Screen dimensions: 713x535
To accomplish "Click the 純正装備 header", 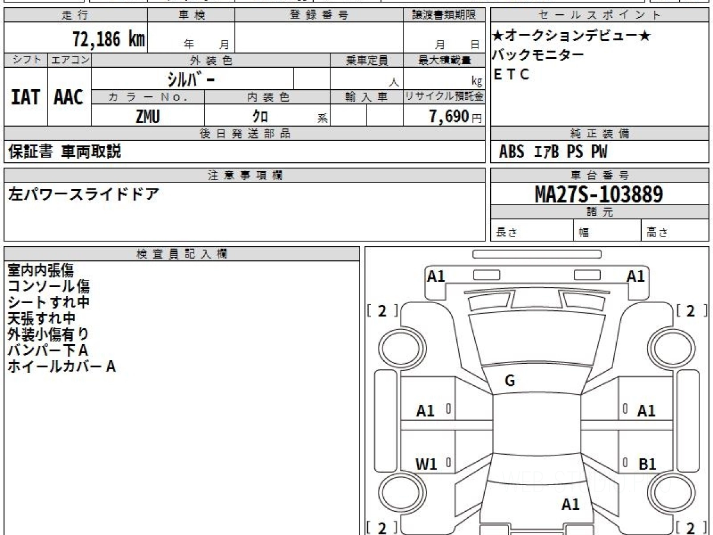I will (600, 134).
